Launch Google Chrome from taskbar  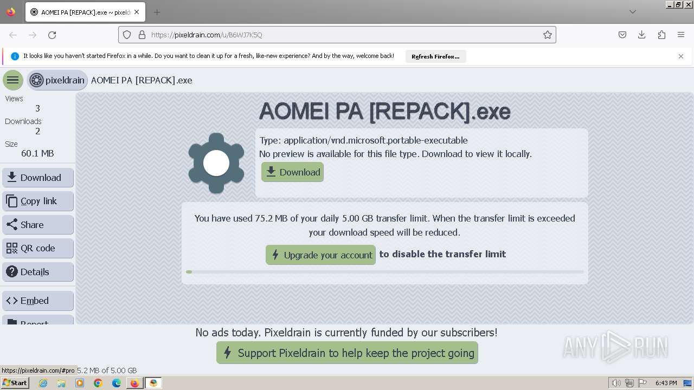pyautogui.click(x=98, y=383)
